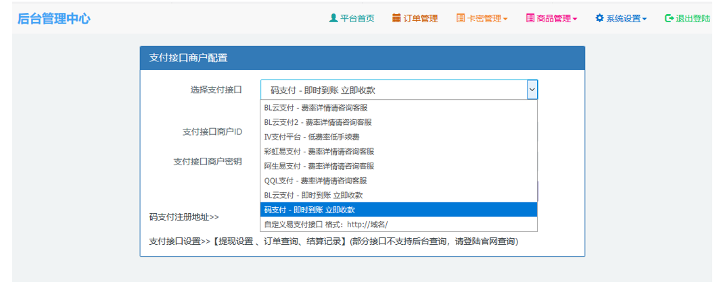Expand the 商品管理 menu
719x290 pixels.
pyautogui.click(x=552, y=18)
